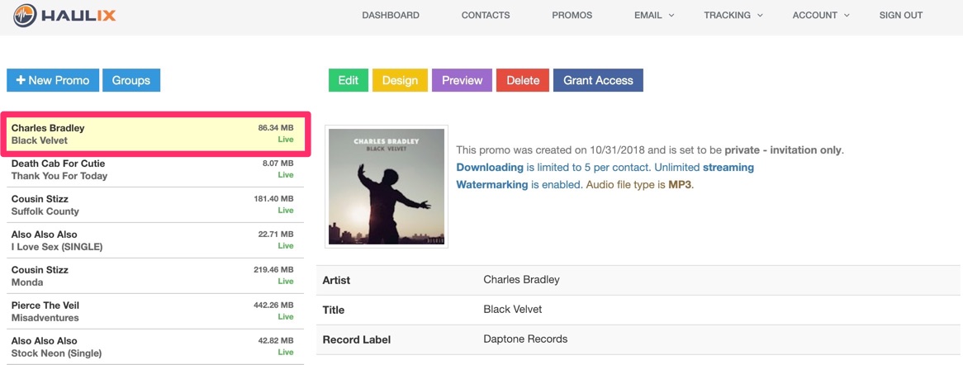Click Grant Access button
The image size is (963, 365).
pyautogui.click(x=598, y=80)
